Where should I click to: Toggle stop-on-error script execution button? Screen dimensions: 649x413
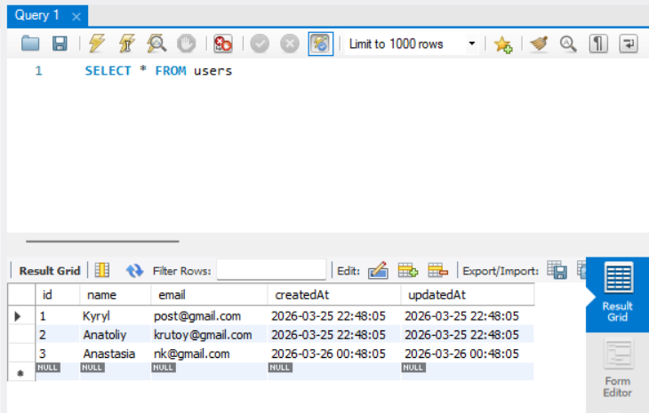pos(222,44)
